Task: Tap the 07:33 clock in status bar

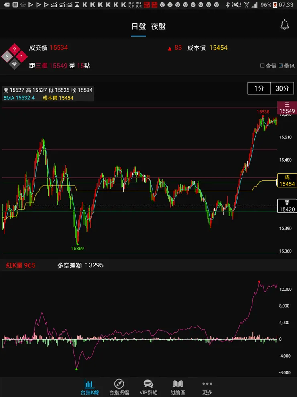Action: pyautogui.click(x=286, y=4)
